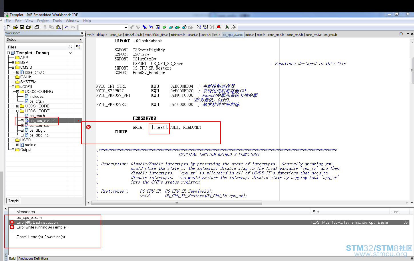Open the Debug configuration dropdown
This screenshot has width=414, height=261.
(80, 40)
